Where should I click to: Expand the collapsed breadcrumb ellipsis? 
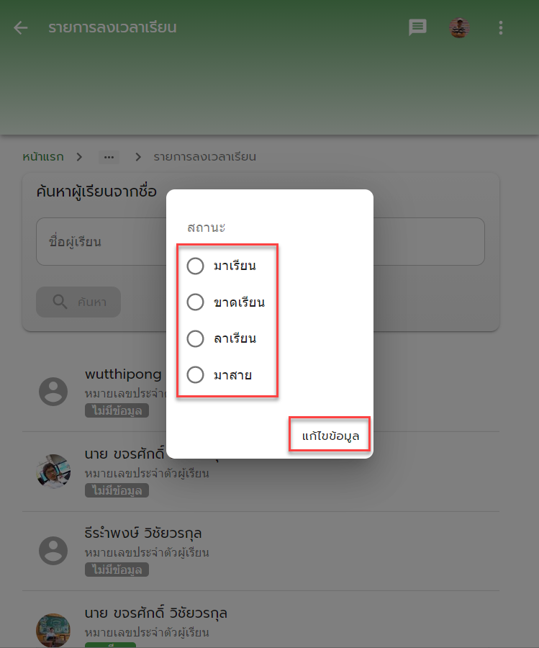pyautogui.click(x=109, y=157)
